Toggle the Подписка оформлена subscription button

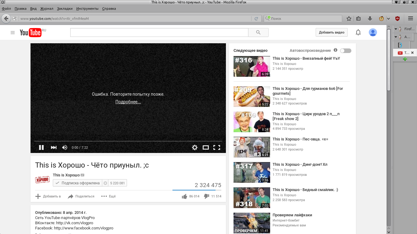point(78,183)
